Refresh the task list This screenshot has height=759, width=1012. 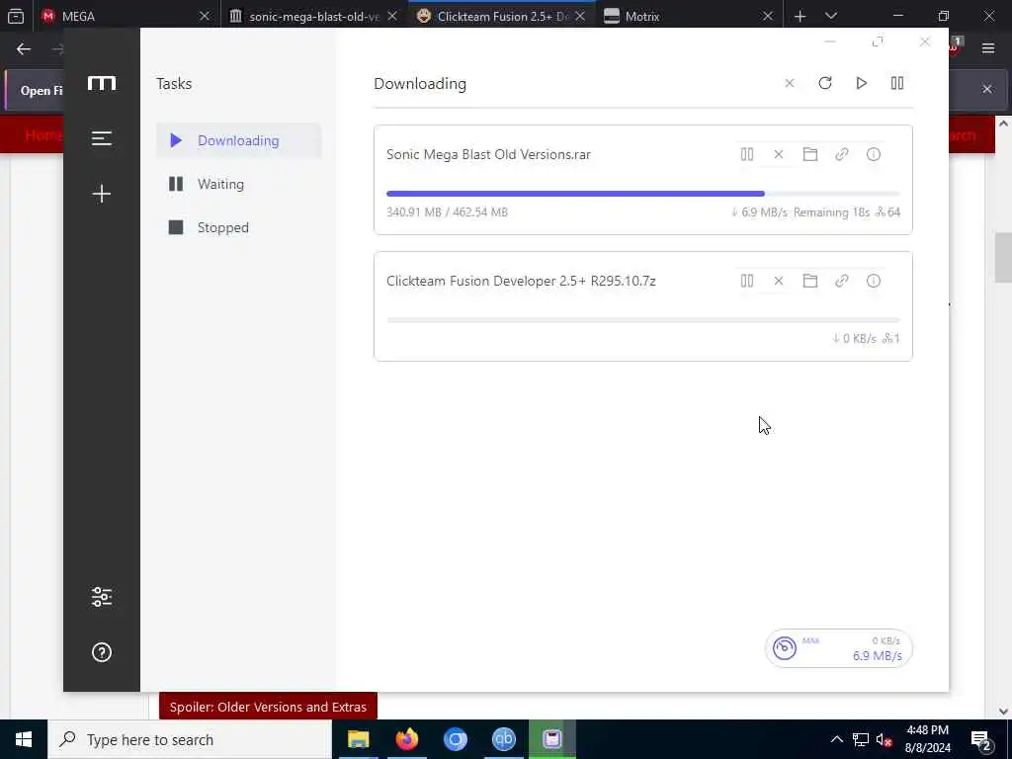[825, 83]
